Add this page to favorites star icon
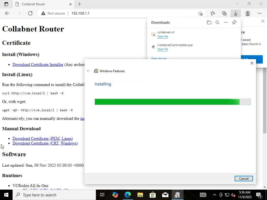 pyautogui.click(x=201, y=13)
